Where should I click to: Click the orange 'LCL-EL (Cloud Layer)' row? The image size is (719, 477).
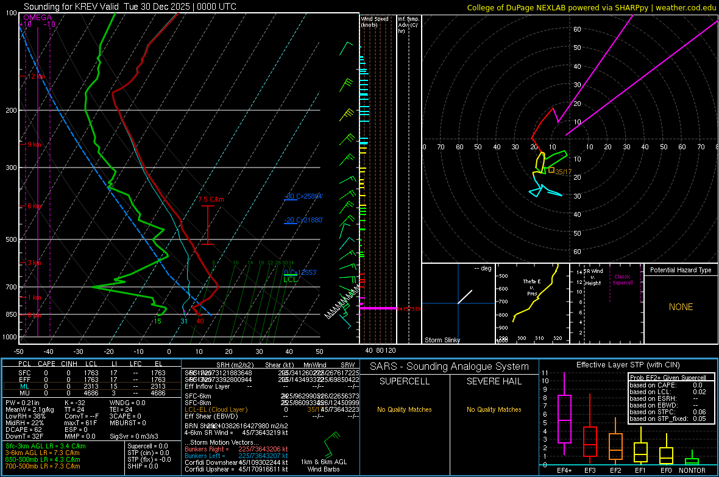(x=272, y=409)
